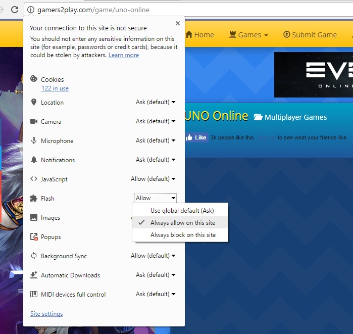Click the Games crown icon on navbar
The image size is (353, 334).
(233, 34)
